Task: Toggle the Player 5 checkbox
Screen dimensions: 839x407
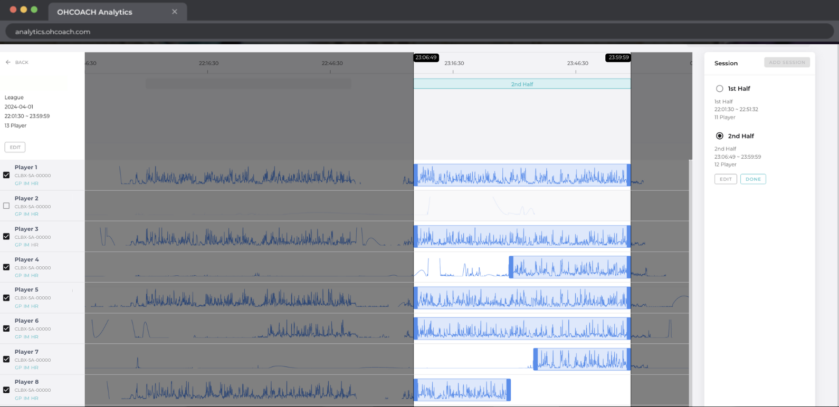Action: coord(6,297)
